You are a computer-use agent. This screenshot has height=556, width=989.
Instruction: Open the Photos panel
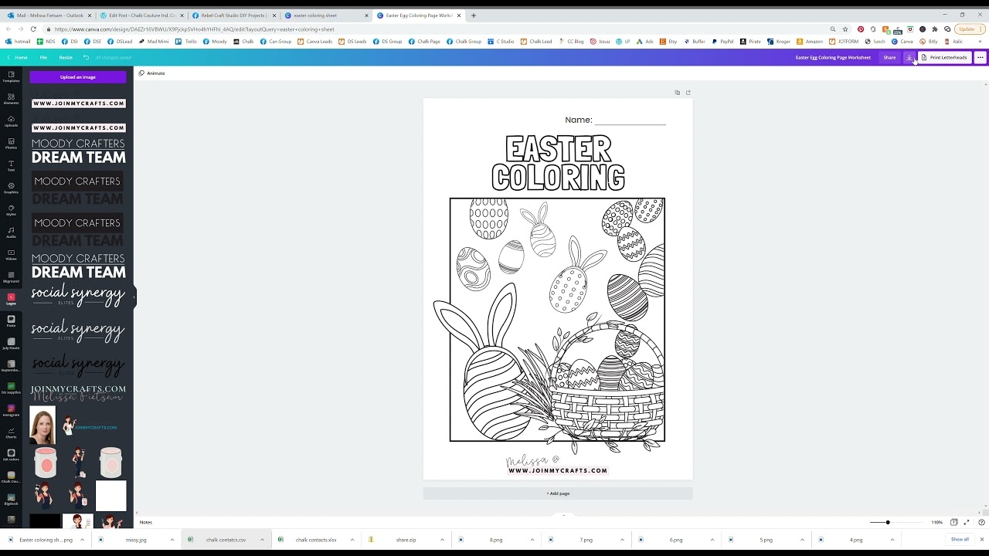click(x=11, y=143)
